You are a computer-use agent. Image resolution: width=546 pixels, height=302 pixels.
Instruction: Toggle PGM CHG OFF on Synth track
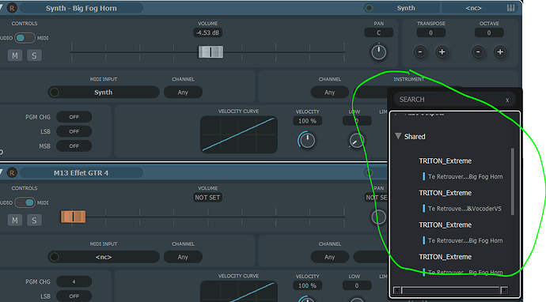pos(74,117)
